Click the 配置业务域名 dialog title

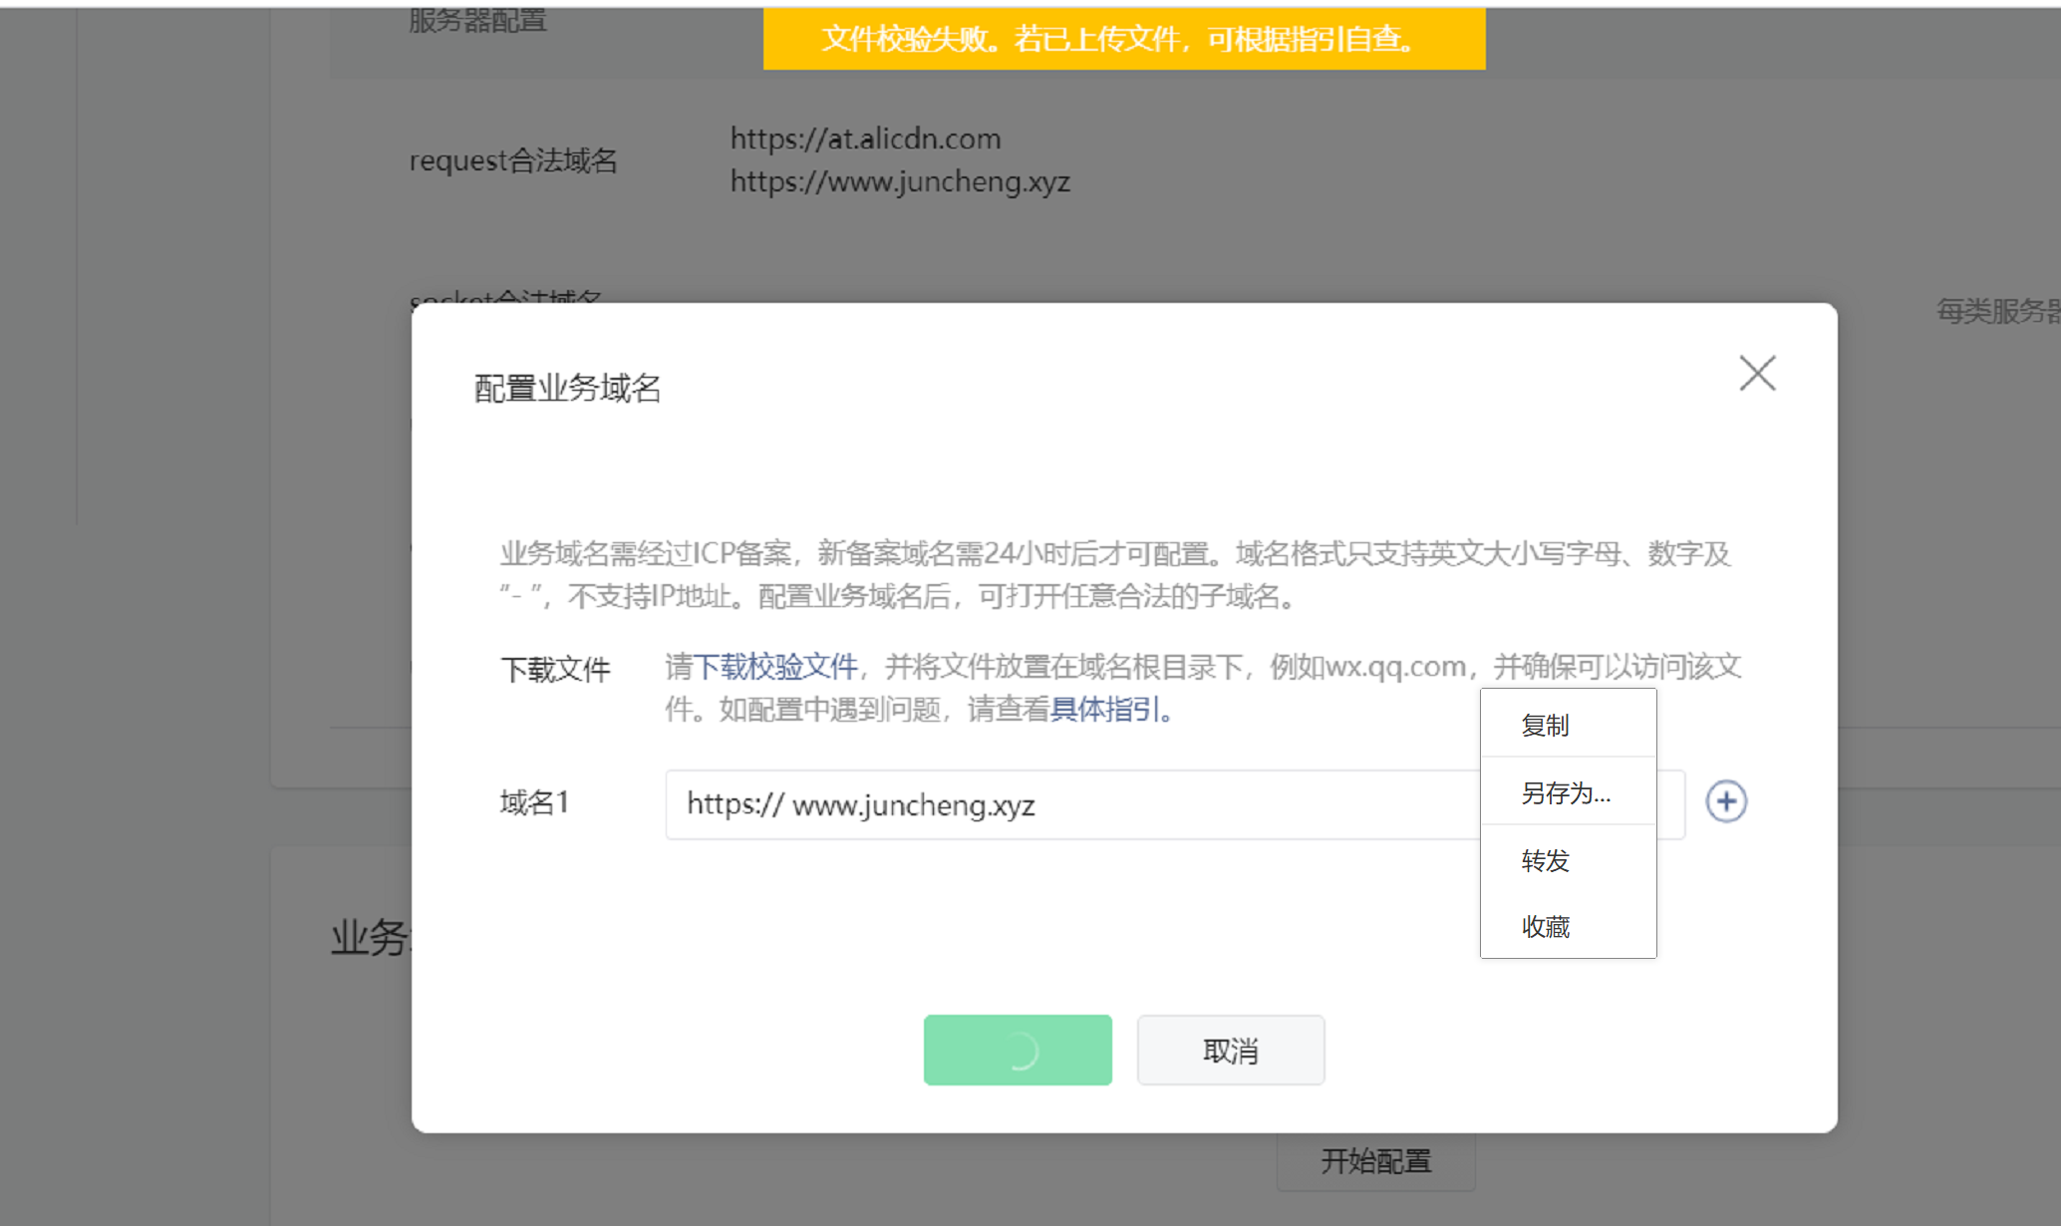pyautogui.click(x=567, y=388)
